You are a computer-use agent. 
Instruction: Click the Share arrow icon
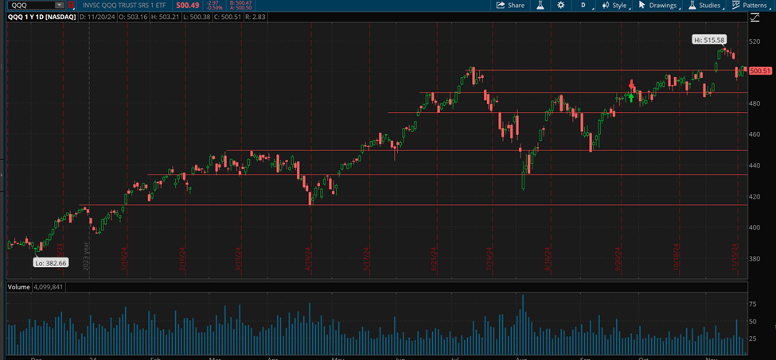[x=501, y=5]
